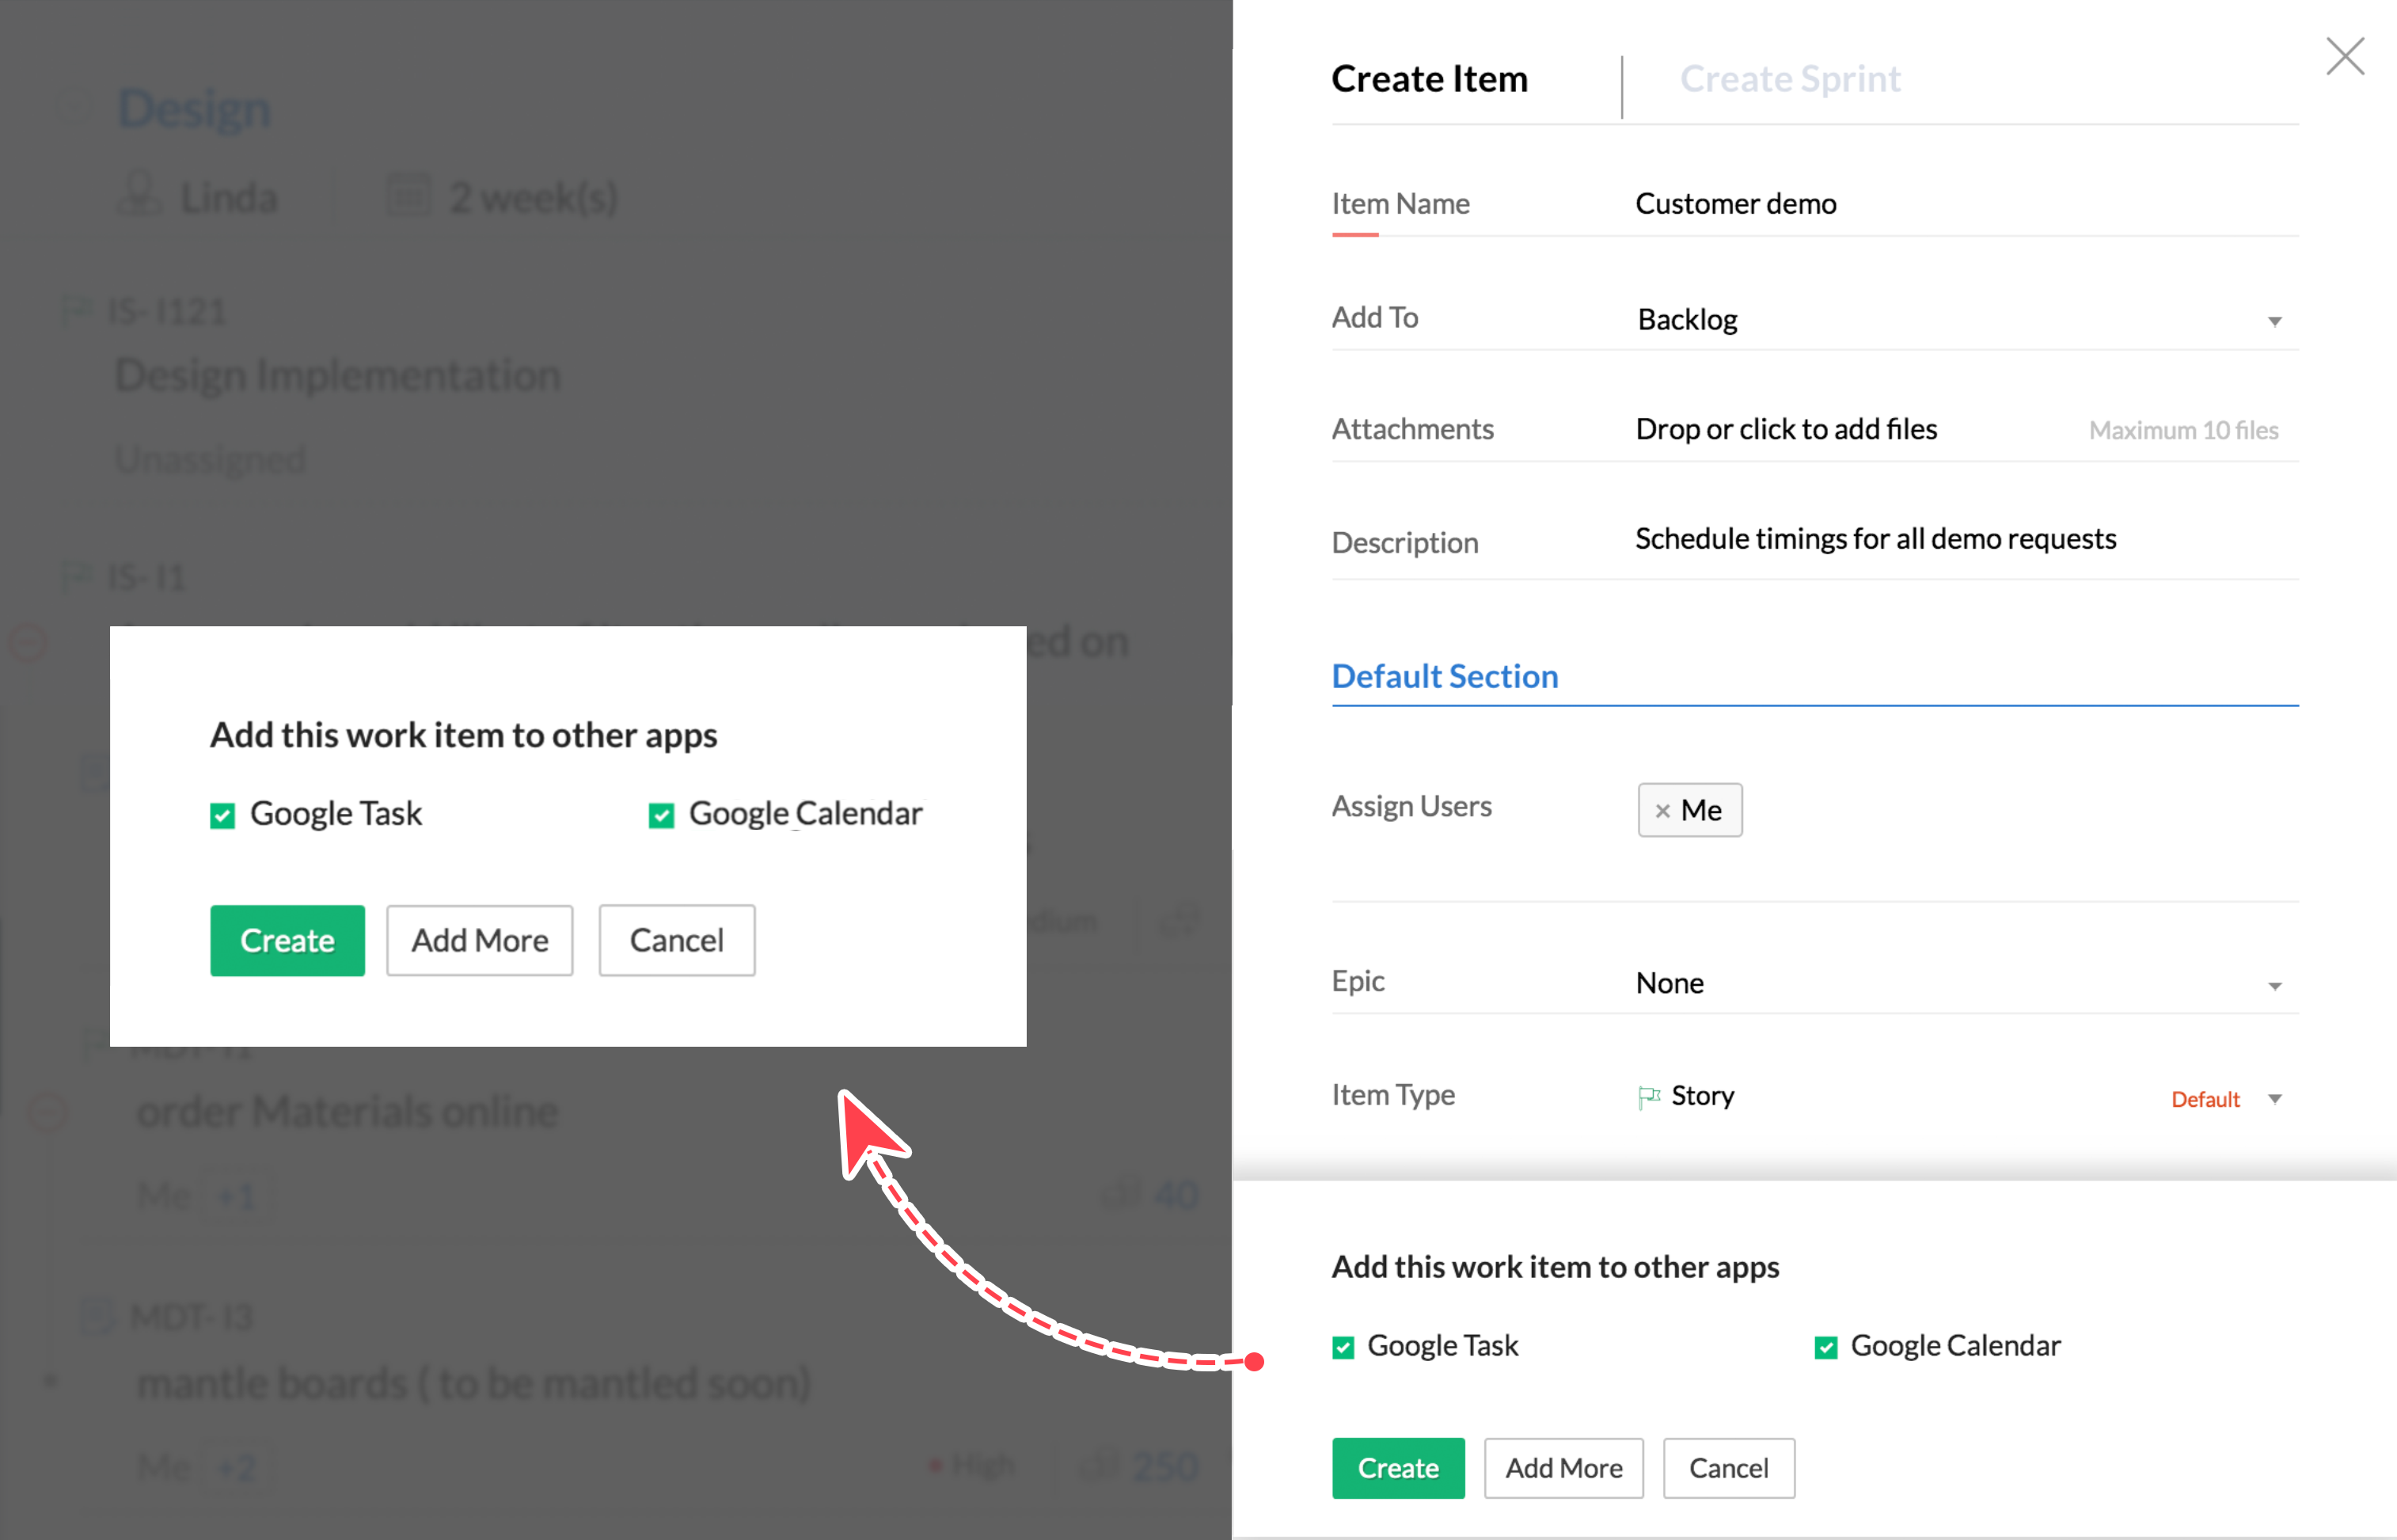This screenshot has height=1540, width=2397.
Task: Select the Create Item tab
Action: pyautogui.click(x=1428, y=79)
